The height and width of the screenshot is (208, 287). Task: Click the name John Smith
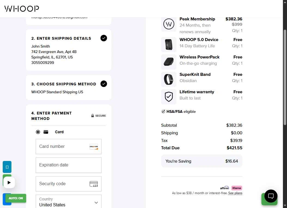click(41, 46)
